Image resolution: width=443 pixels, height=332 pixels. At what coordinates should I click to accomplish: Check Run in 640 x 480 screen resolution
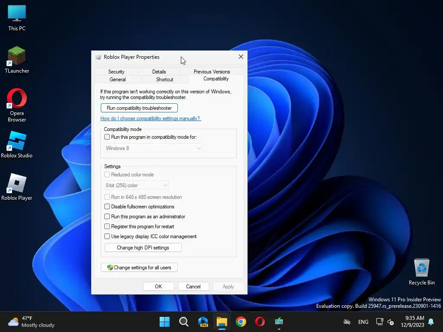coord(107,197)
